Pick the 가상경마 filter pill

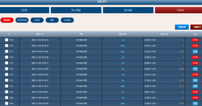coord(67,20)
